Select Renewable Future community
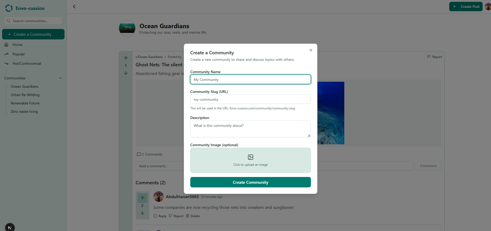Screen dimensions: 491x231 click(x=25, y=103)
